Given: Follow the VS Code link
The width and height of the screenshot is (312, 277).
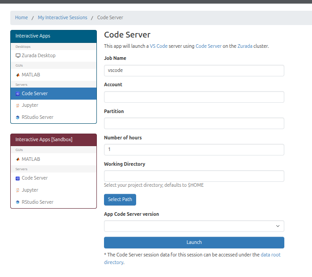Looking at the screenshot, I should [158, 46].
